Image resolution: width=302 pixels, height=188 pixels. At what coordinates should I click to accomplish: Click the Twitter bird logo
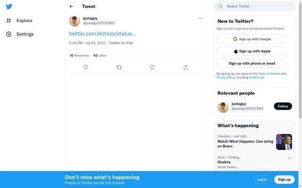[x=9, y=7]
